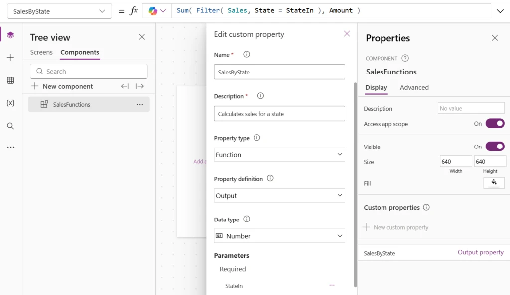The image size is (510, 295).
Task: Click the export components arrow icon
Action: [x=140, y=86]
